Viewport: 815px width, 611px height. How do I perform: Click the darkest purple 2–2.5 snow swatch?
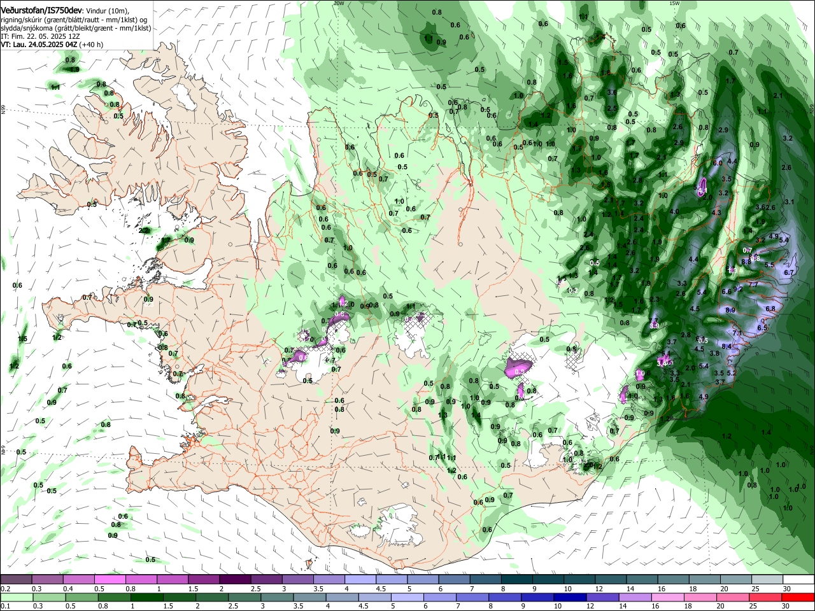coord(234,580)
